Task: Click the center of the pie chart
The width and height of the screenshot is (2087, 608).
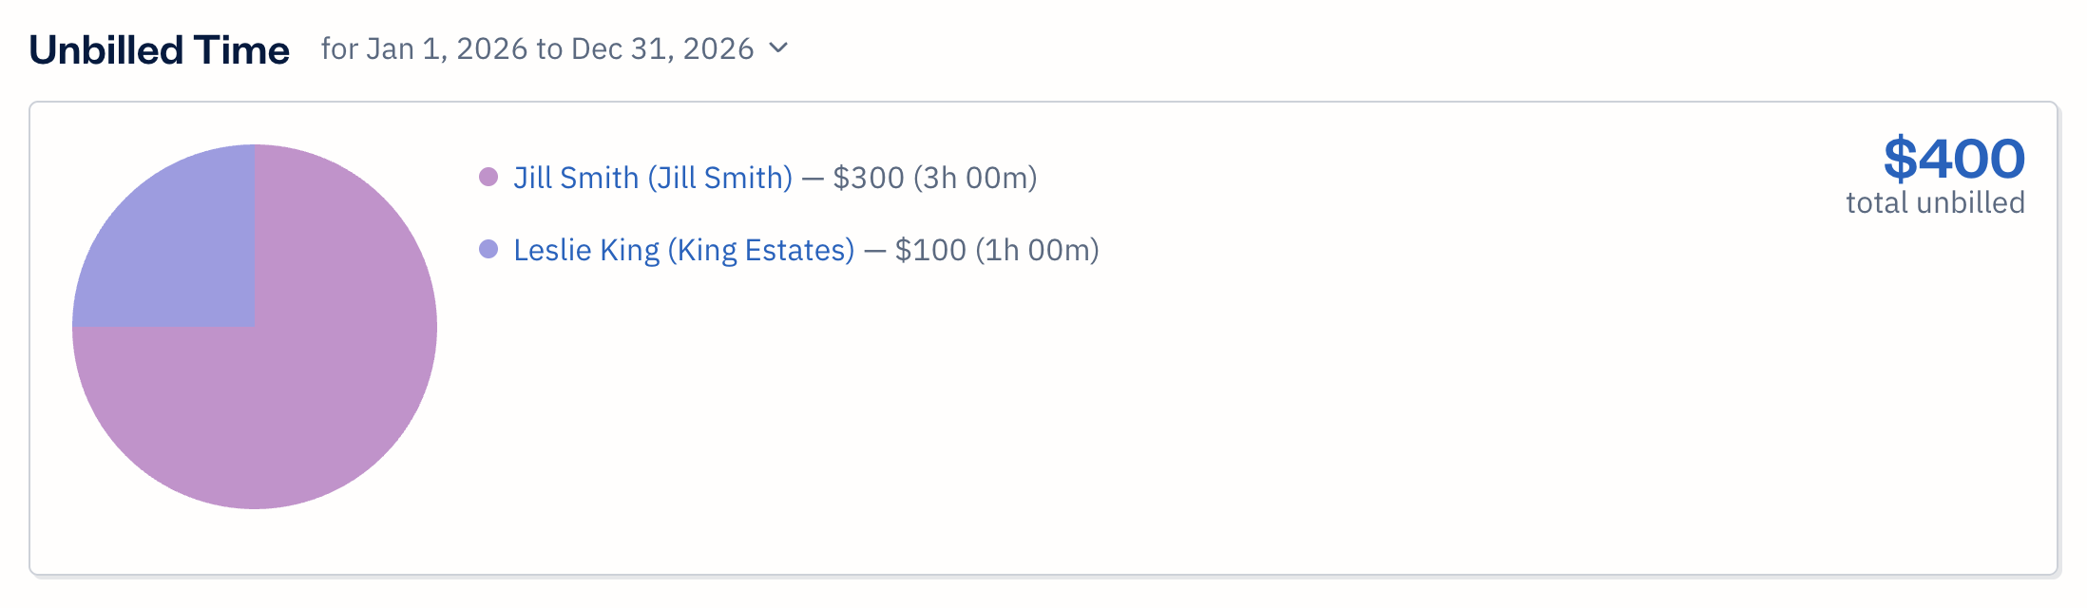Action: click(x=255, y=325)
